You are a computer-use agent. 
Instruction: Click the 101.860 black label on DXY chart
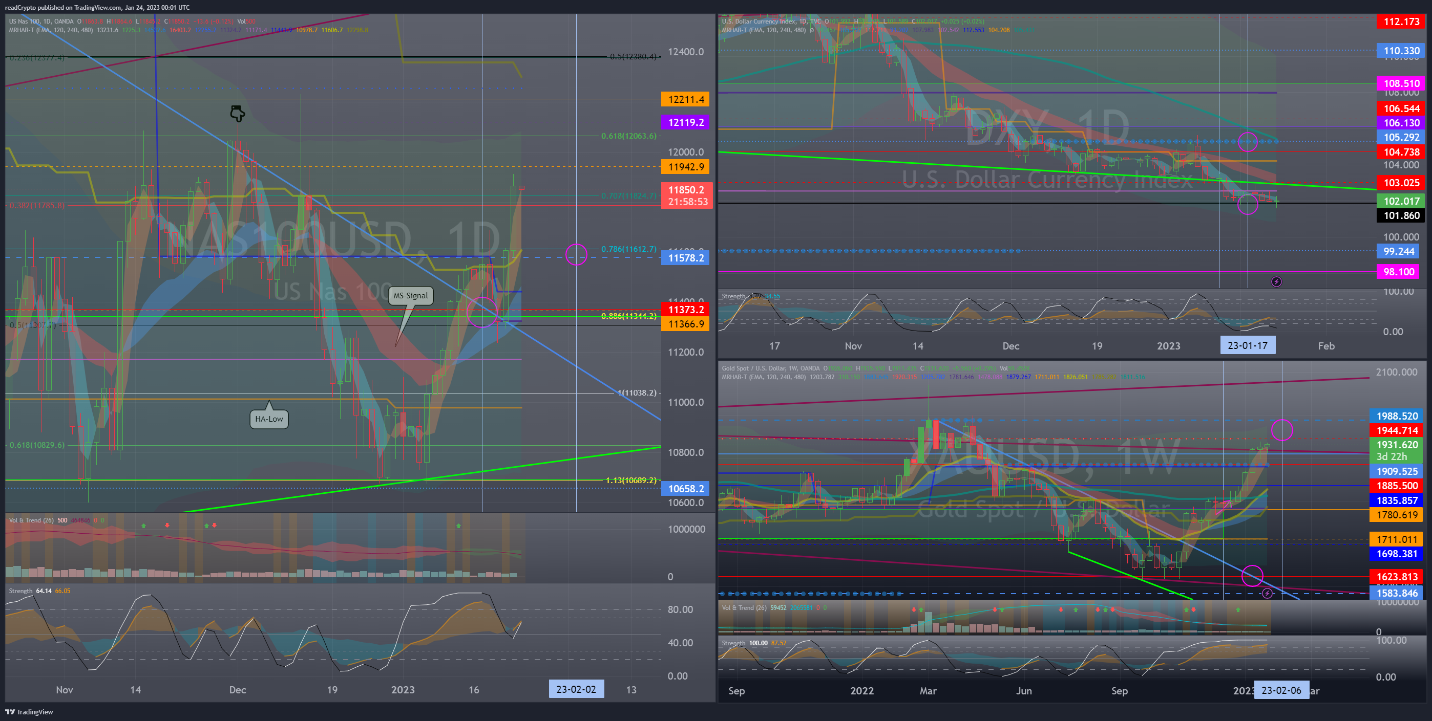pyautogui.click(x=1401, y=215)
